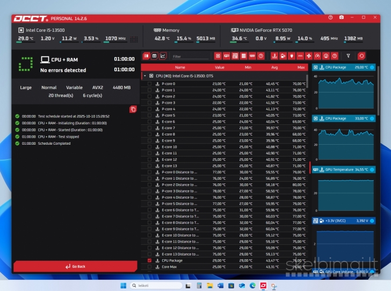Screen dimensions: 391x291
Task: Click the Go Back button
Action: point(75,266)
